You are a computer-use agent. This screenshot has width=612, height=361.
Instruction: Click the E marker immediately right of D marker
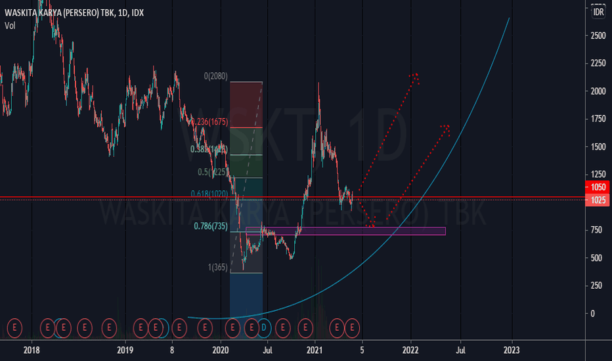coord(282,328)
